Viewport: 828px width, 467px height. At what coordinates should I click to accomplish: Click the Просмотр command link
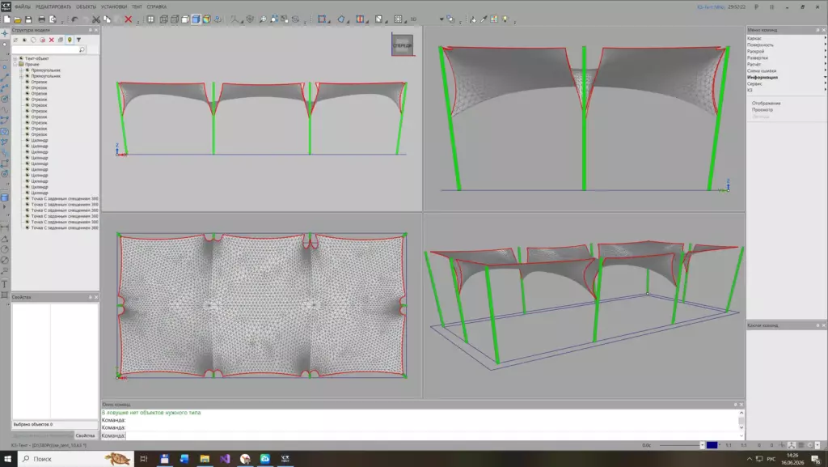click(763, 110)
